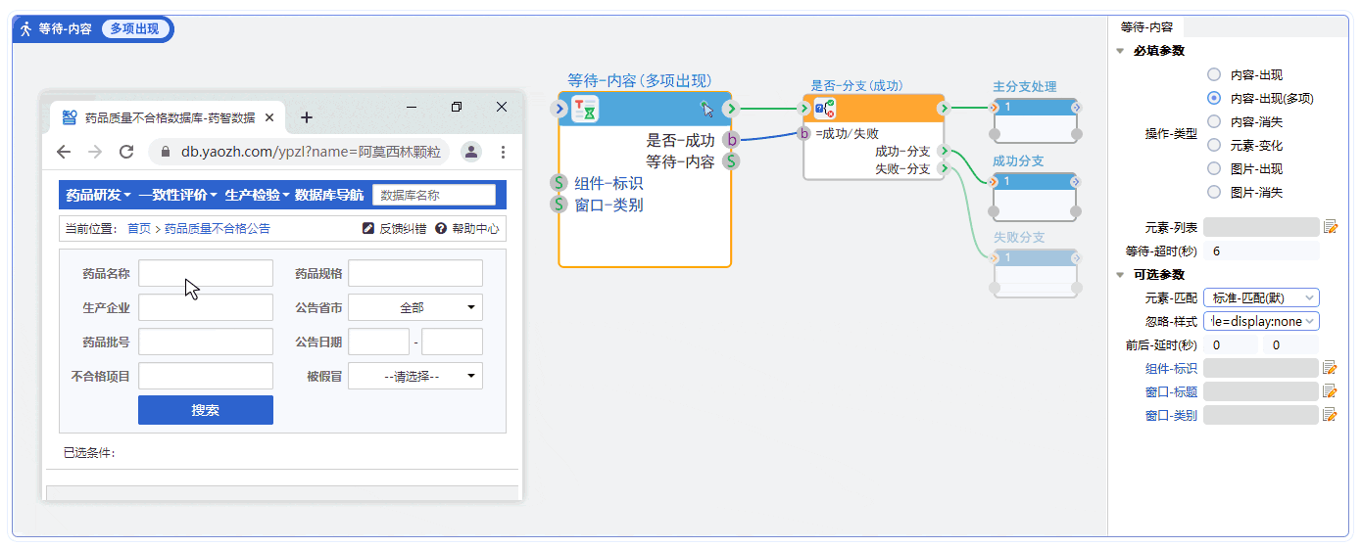Viewport: 1362px width, 548px height.
Task: Open the 元素-匹配 dropdown
Action: pyautogui.click(x=1261, y=297)
